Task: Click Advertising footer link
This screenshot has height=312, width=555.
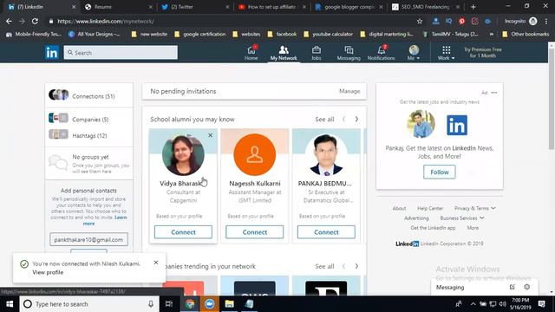Action: (x=416, y=218)
